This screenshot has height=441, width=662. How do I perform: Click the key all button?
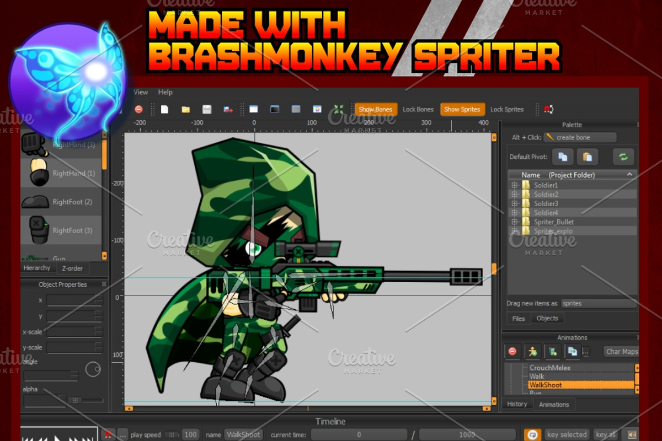click(x=606, y=435)
